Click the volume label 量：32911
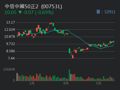This screenshot has width=120, height=90. [106, 12]
